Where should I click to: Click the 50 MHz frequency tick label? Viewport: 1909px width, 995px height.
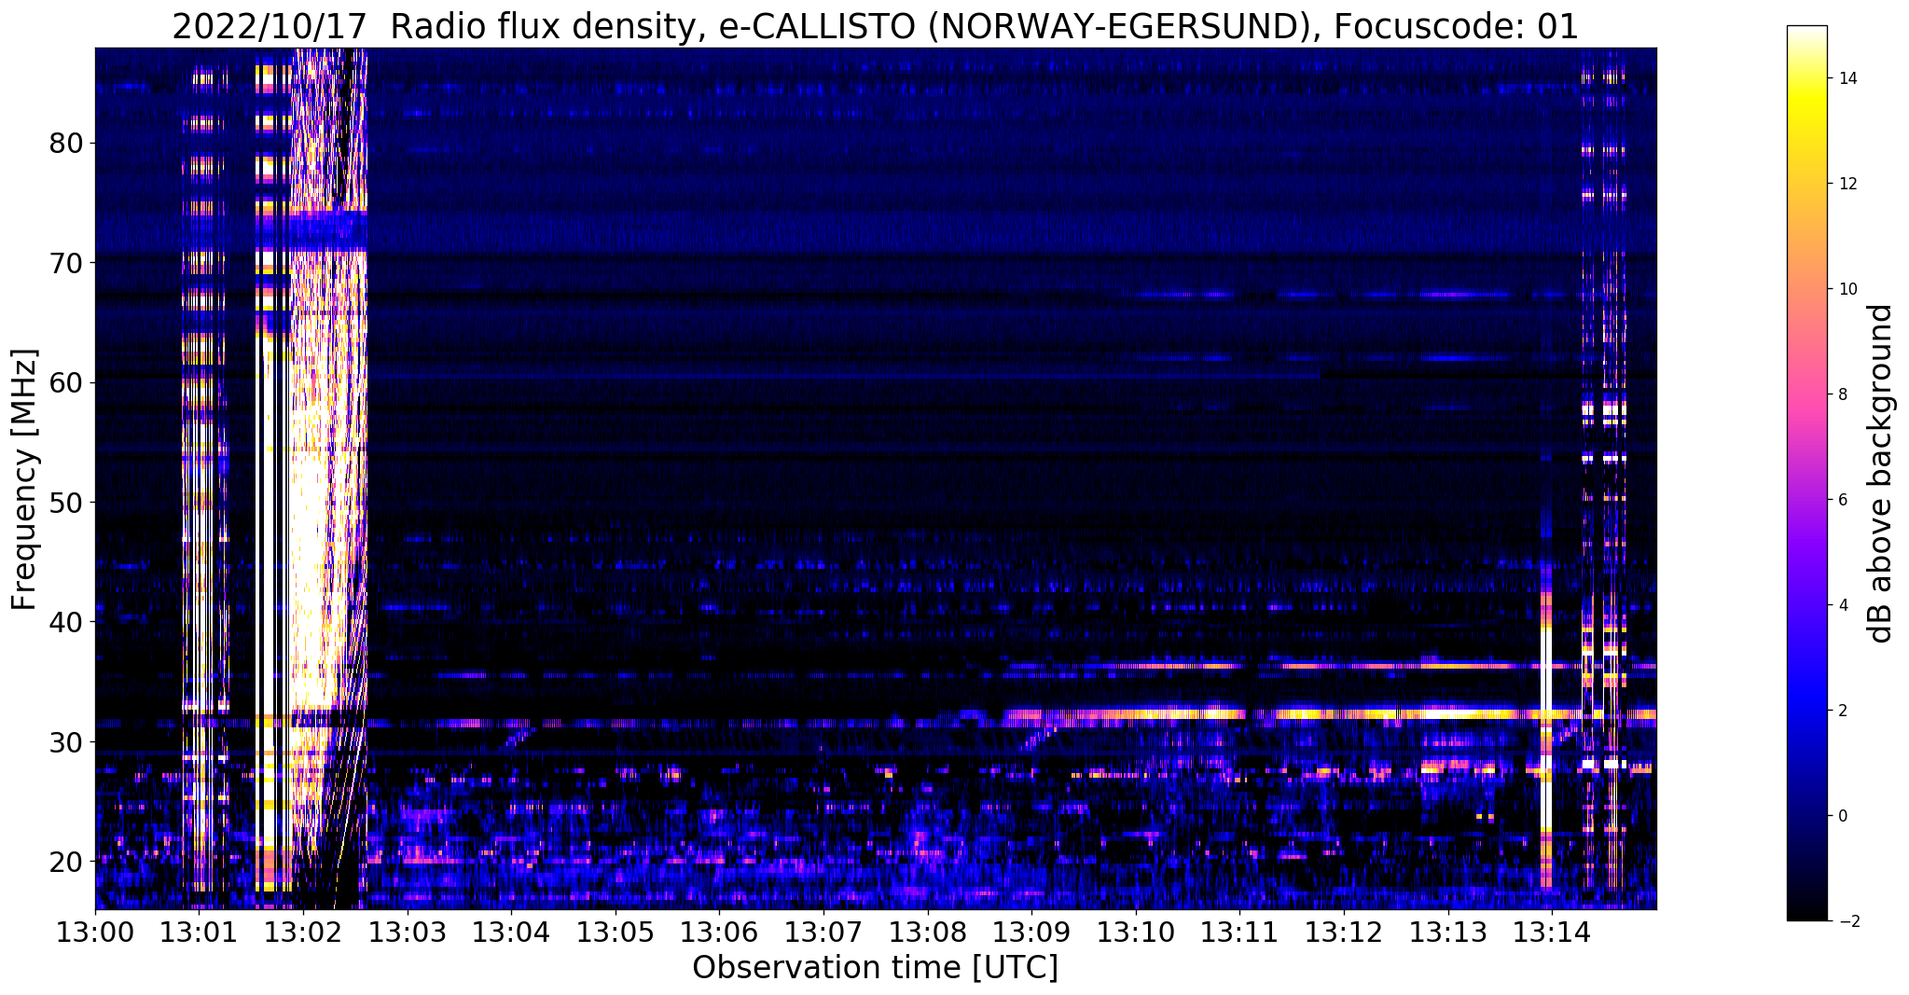[x=65, y=503]
